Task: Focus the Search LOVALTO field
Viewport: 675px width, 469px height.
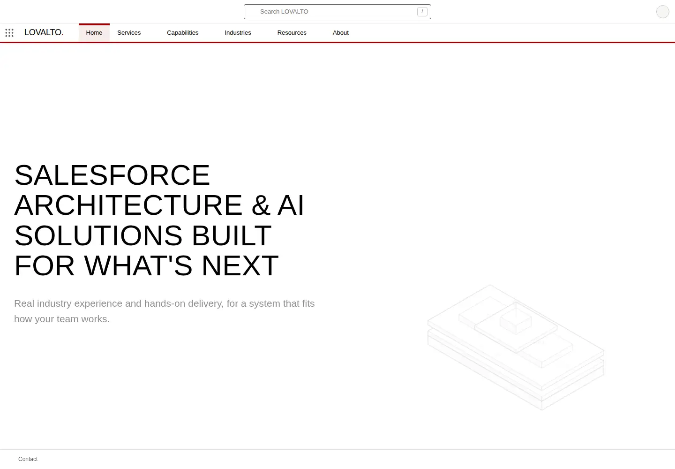Action: tap(337, 12)
